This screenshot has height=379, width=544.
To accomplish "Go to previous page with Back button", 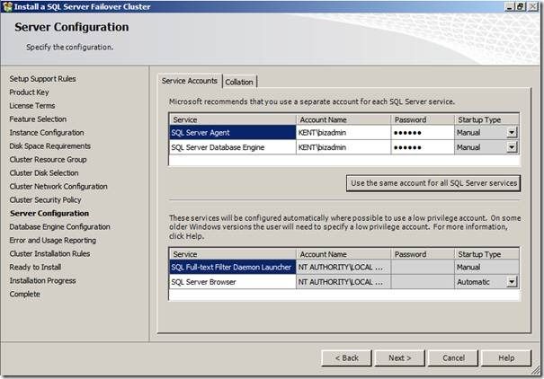I will tap(346, 357).
